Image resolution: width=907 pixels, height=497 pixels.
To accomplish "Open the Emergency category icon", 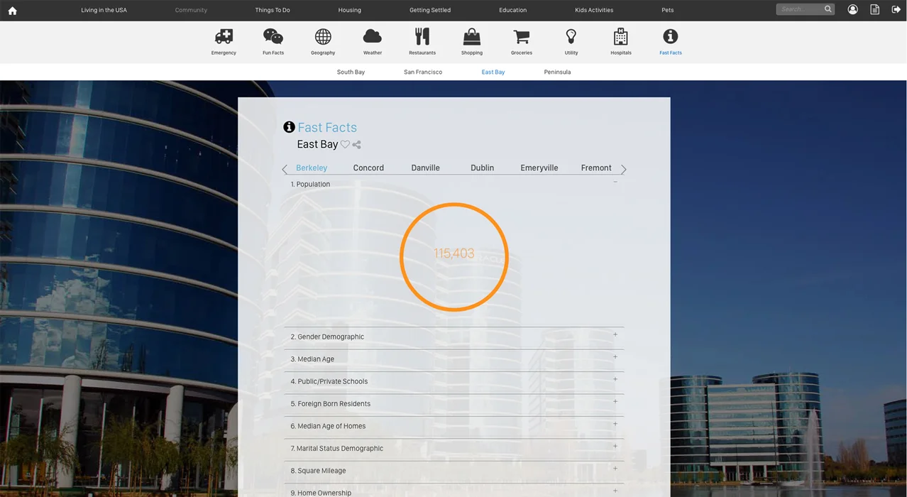I will [x=224, y=37].
